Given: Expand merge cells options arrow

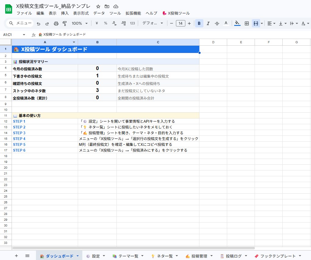Looking at the screenshot, I should point(262,23).
